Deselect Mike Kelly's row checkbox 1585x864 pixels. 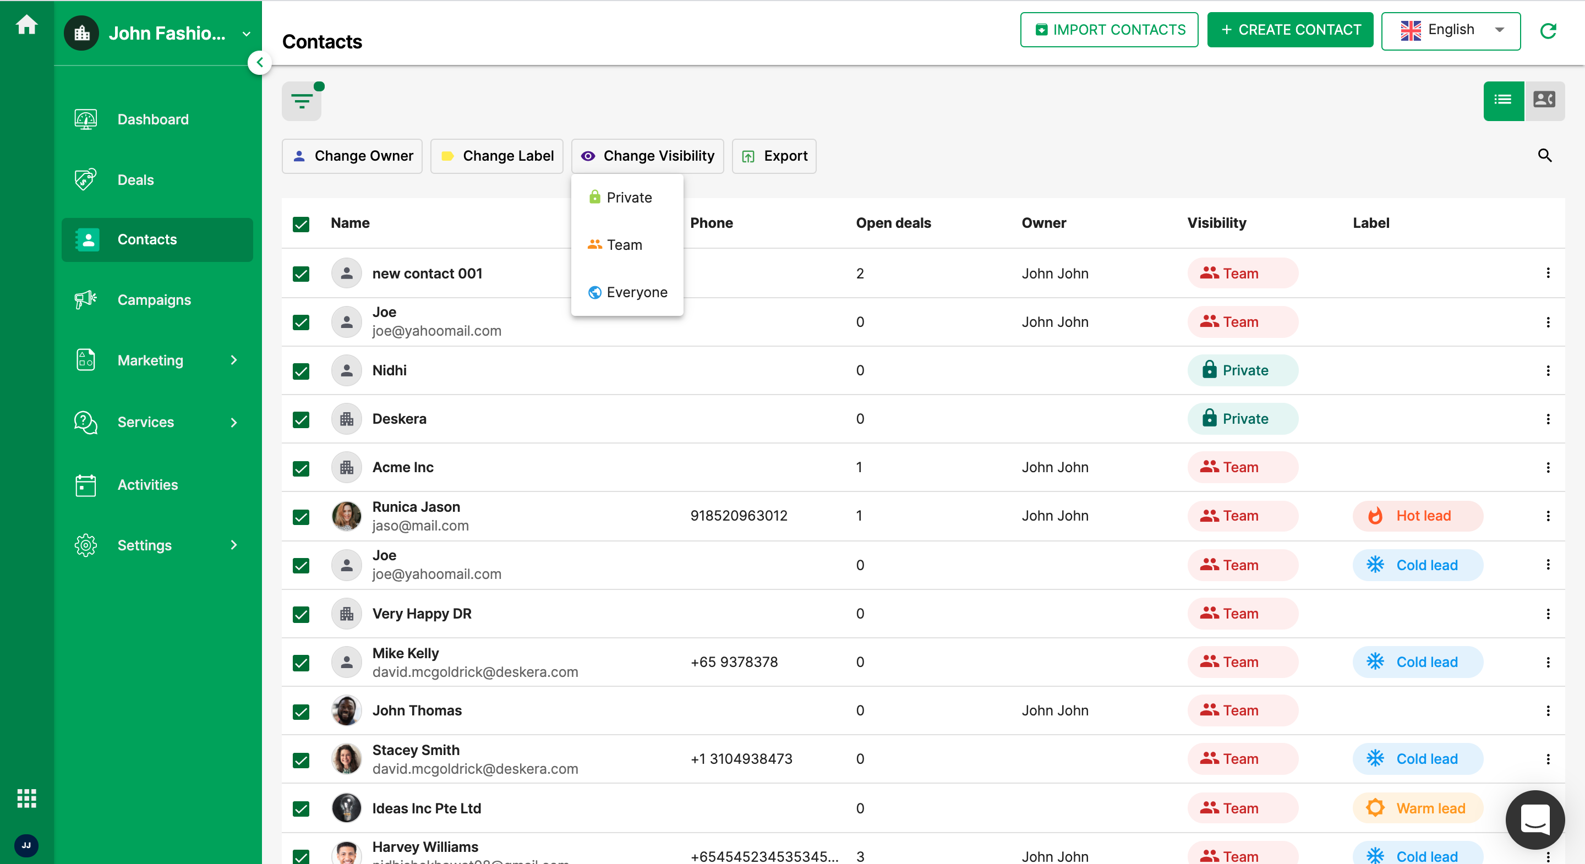pyautogui.click(x=300, y=662)
